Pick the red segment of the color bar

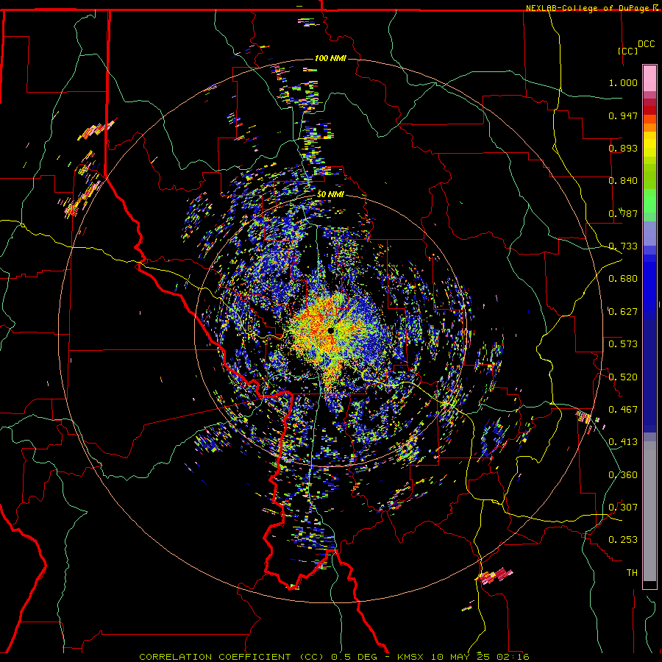pyautogui.click(x=649, y=110)
